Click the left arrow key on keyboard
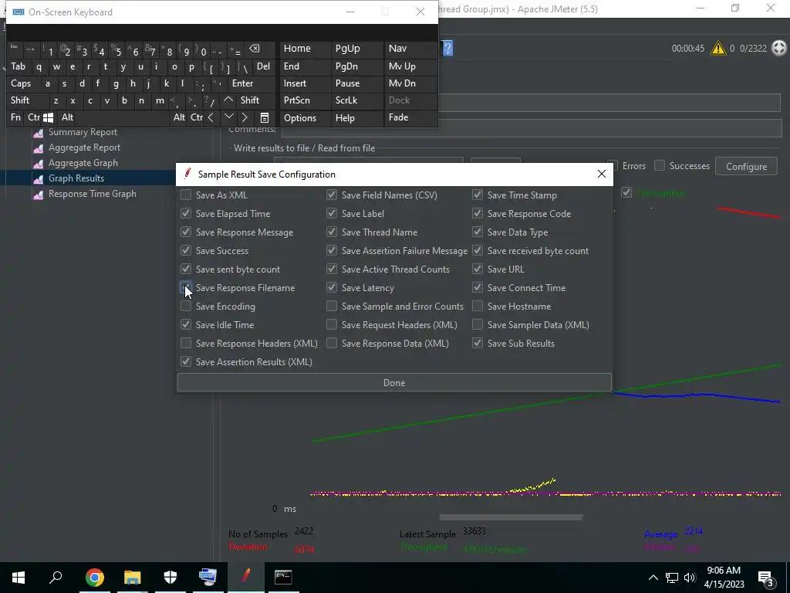This screenshot has width=790, height=593. [x=211, y=117]
